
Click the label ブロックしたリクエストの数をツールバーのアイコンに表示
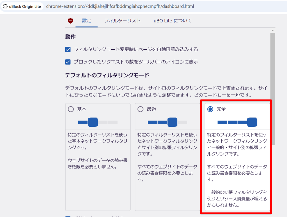pos(136,62)
